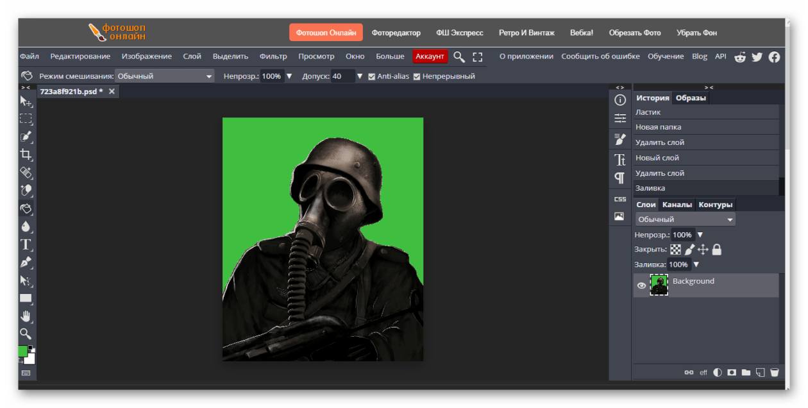Screen dimensions: 808x408
Task: Select the Crop tool
Action: tap(26, 155)
